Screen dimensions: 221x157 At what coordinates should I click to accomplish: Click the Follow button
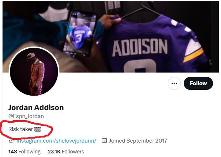click(x=198, y=83)
